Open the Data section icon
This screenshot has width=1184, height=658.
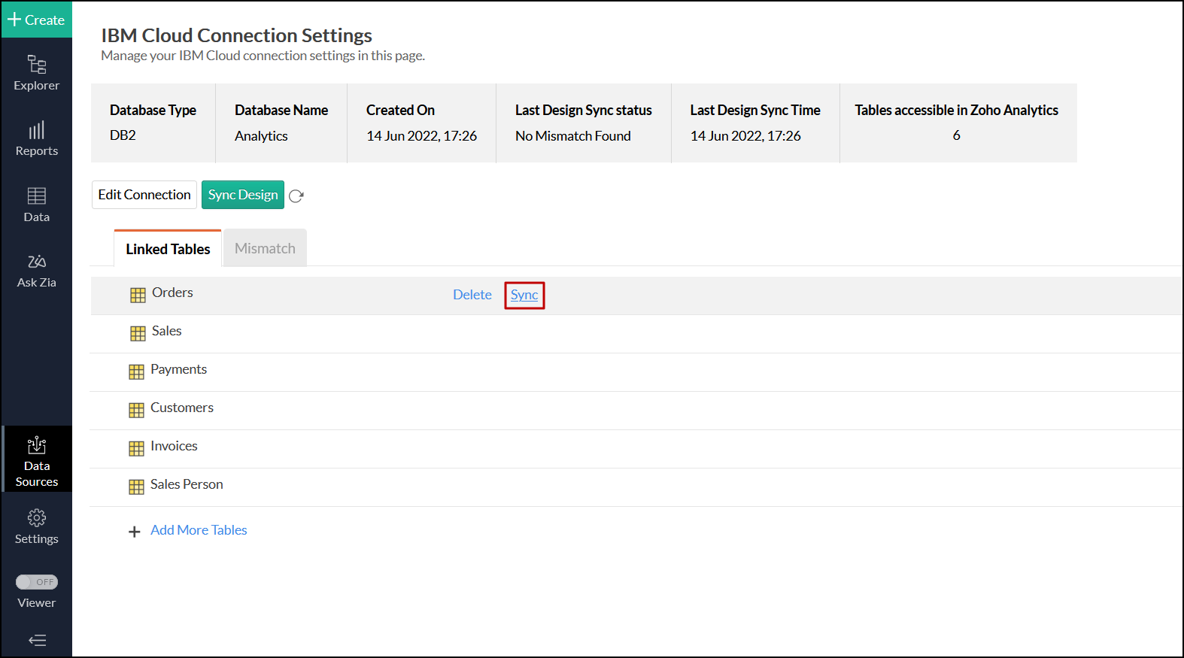coord(36,196)
